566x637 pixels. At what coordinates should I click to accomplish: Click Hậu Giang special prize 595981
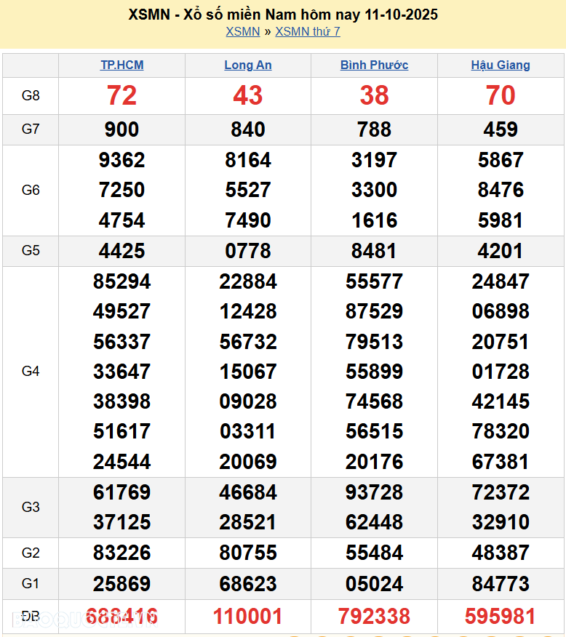point(501,617)
